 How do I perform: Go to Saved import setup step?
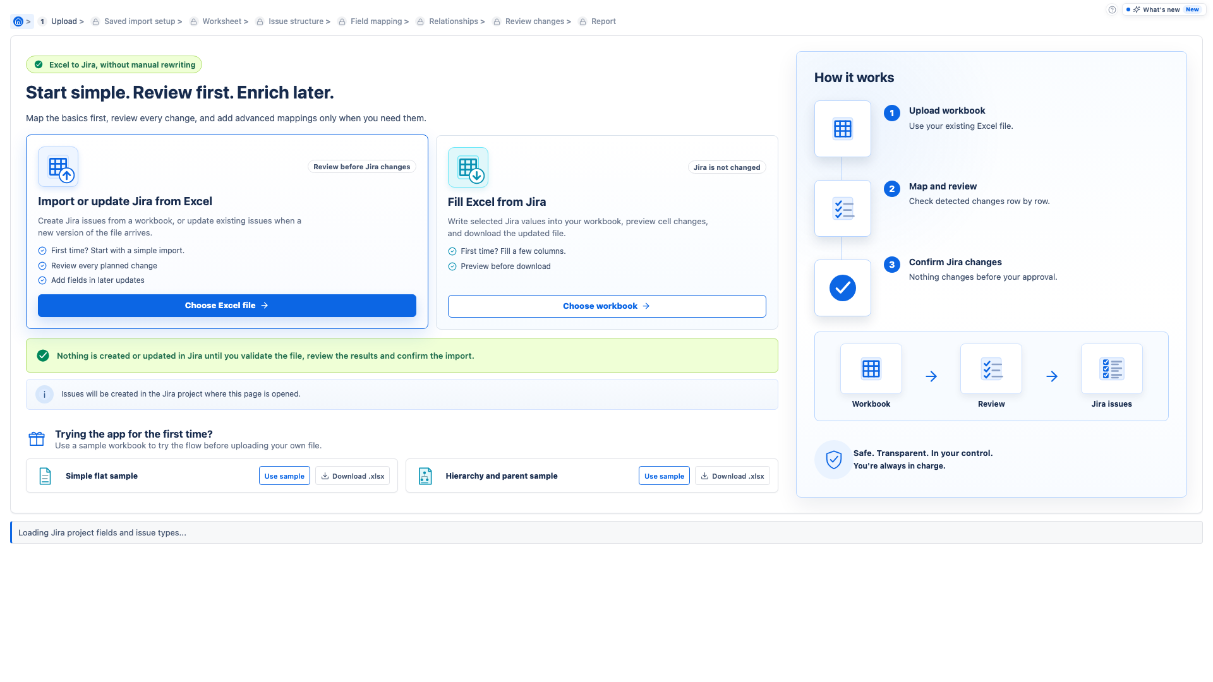pos(137,21)
